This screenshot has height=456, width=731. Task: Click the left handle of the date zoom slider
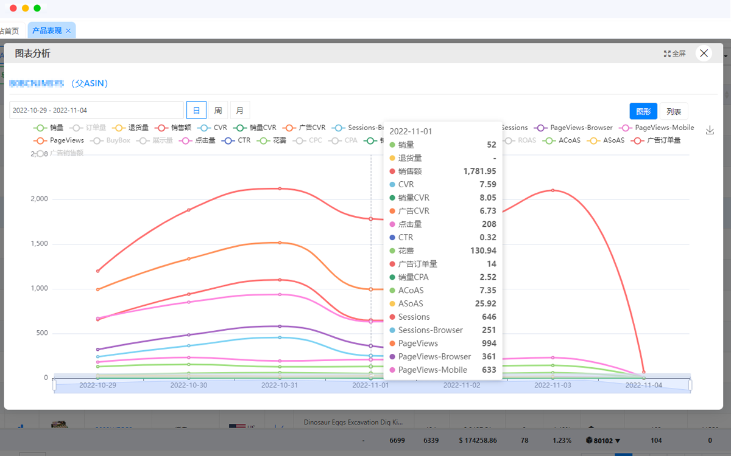(x=54, y=384)
